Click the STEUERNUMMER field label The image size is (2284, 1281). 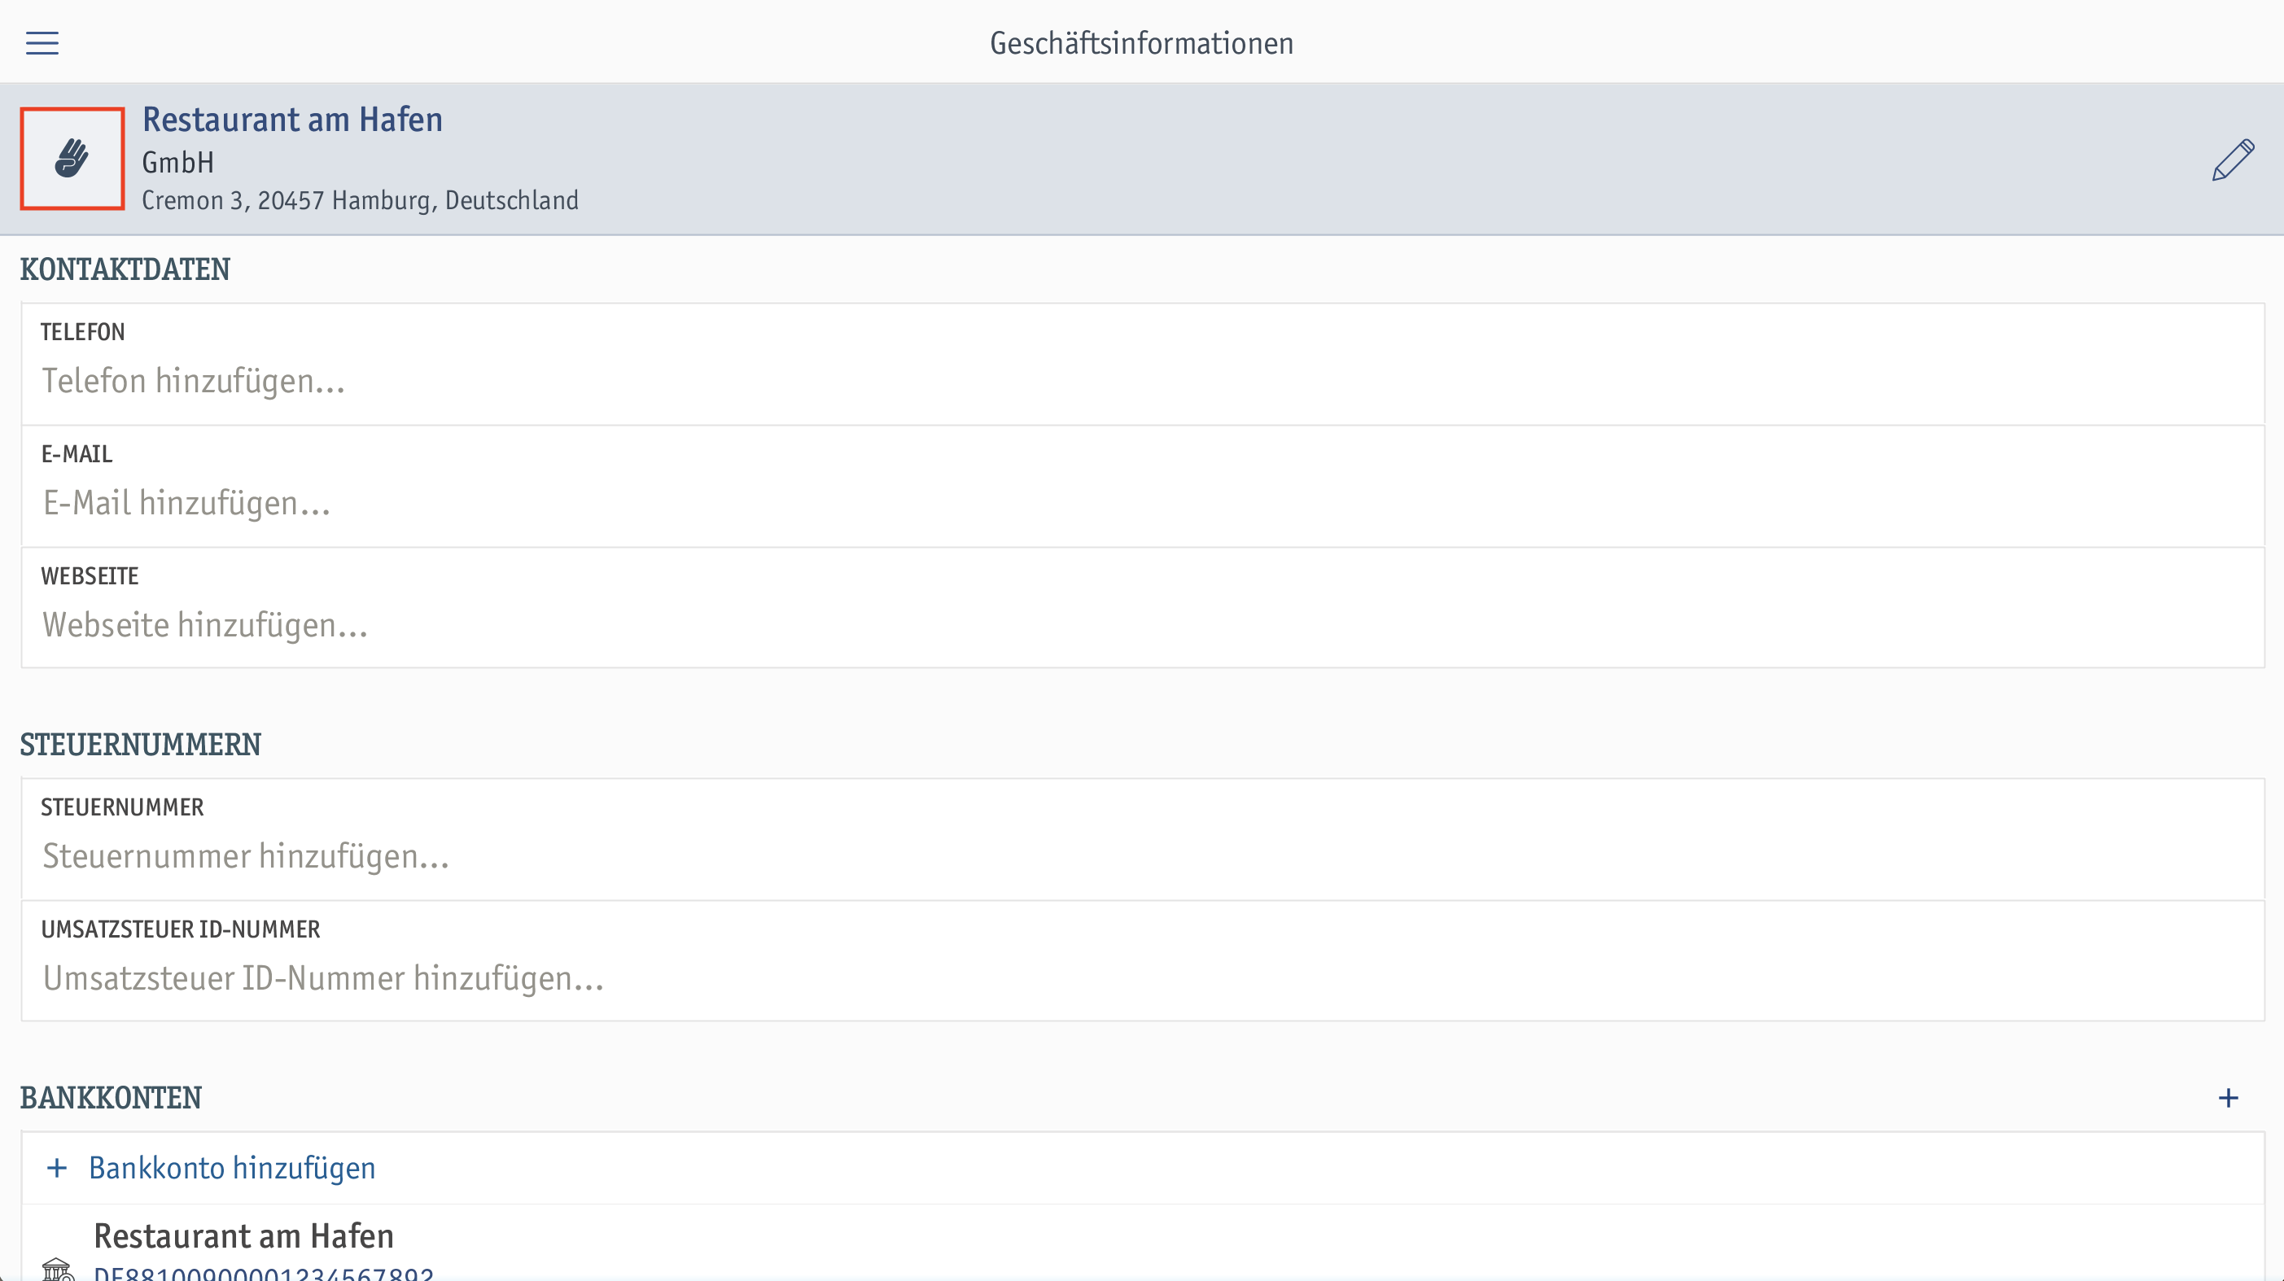[122, 807]
